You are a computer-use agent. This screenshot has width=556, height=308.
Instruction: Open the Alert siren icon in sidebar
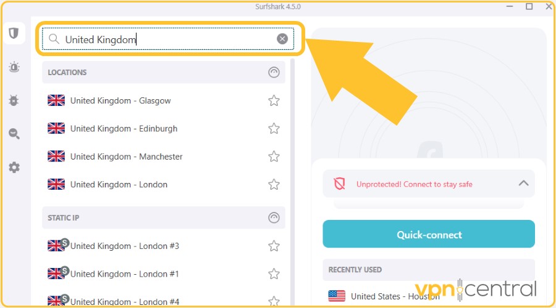[x=14, y=67]
